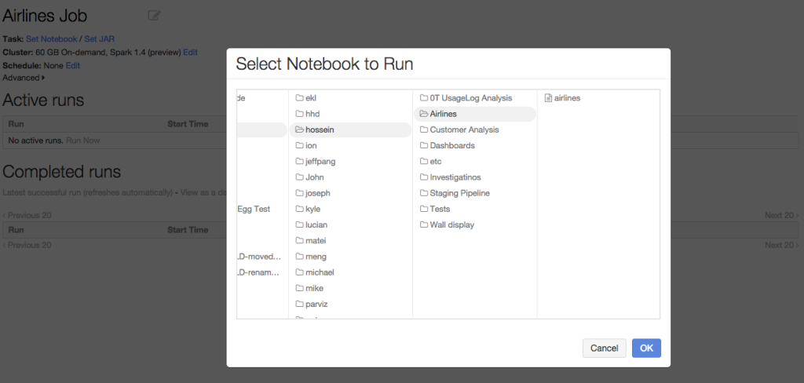Open the matei folder
This screenshot has height=383, width=804.
pyautogui.click(x=315, y=241)
